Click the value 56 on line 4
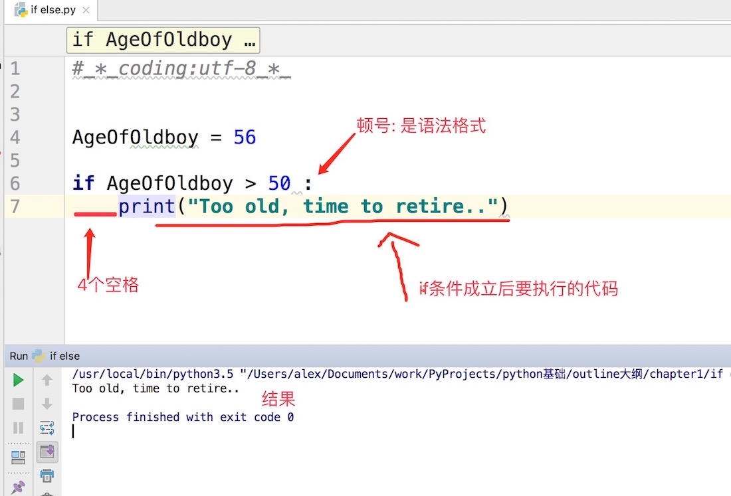This screenshot has height=496, width=731. pos(245,137)
